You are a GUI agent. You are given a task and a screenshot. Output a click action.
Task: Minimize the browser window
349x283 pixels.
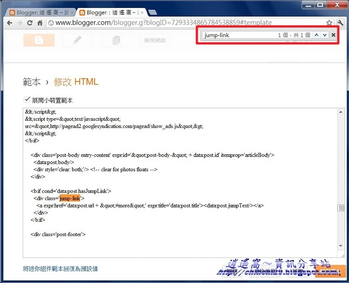[308, 5]
